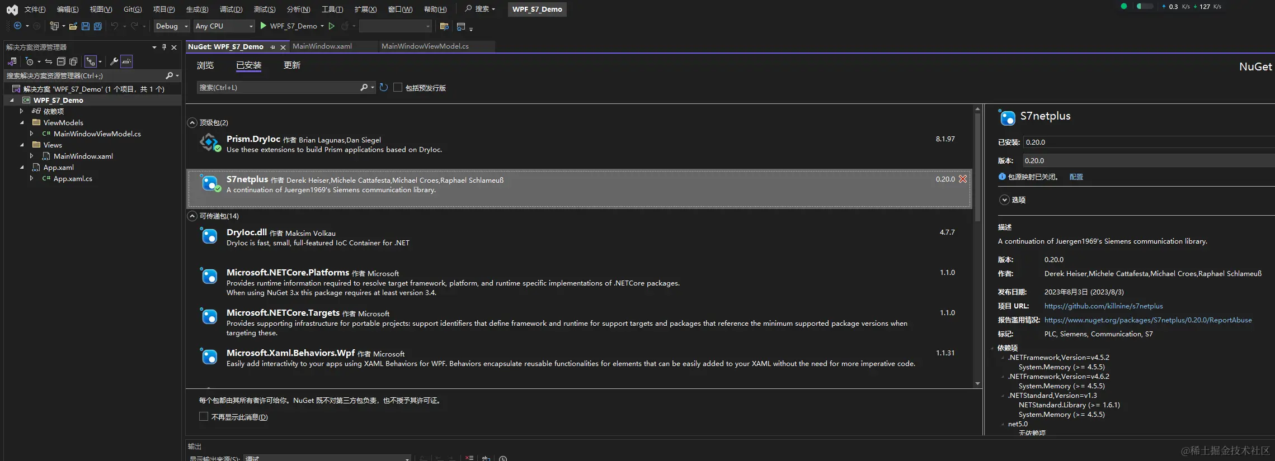Click the Undo arrow icon
This screenshot has height=461, width=1275.
click(115, 26)
